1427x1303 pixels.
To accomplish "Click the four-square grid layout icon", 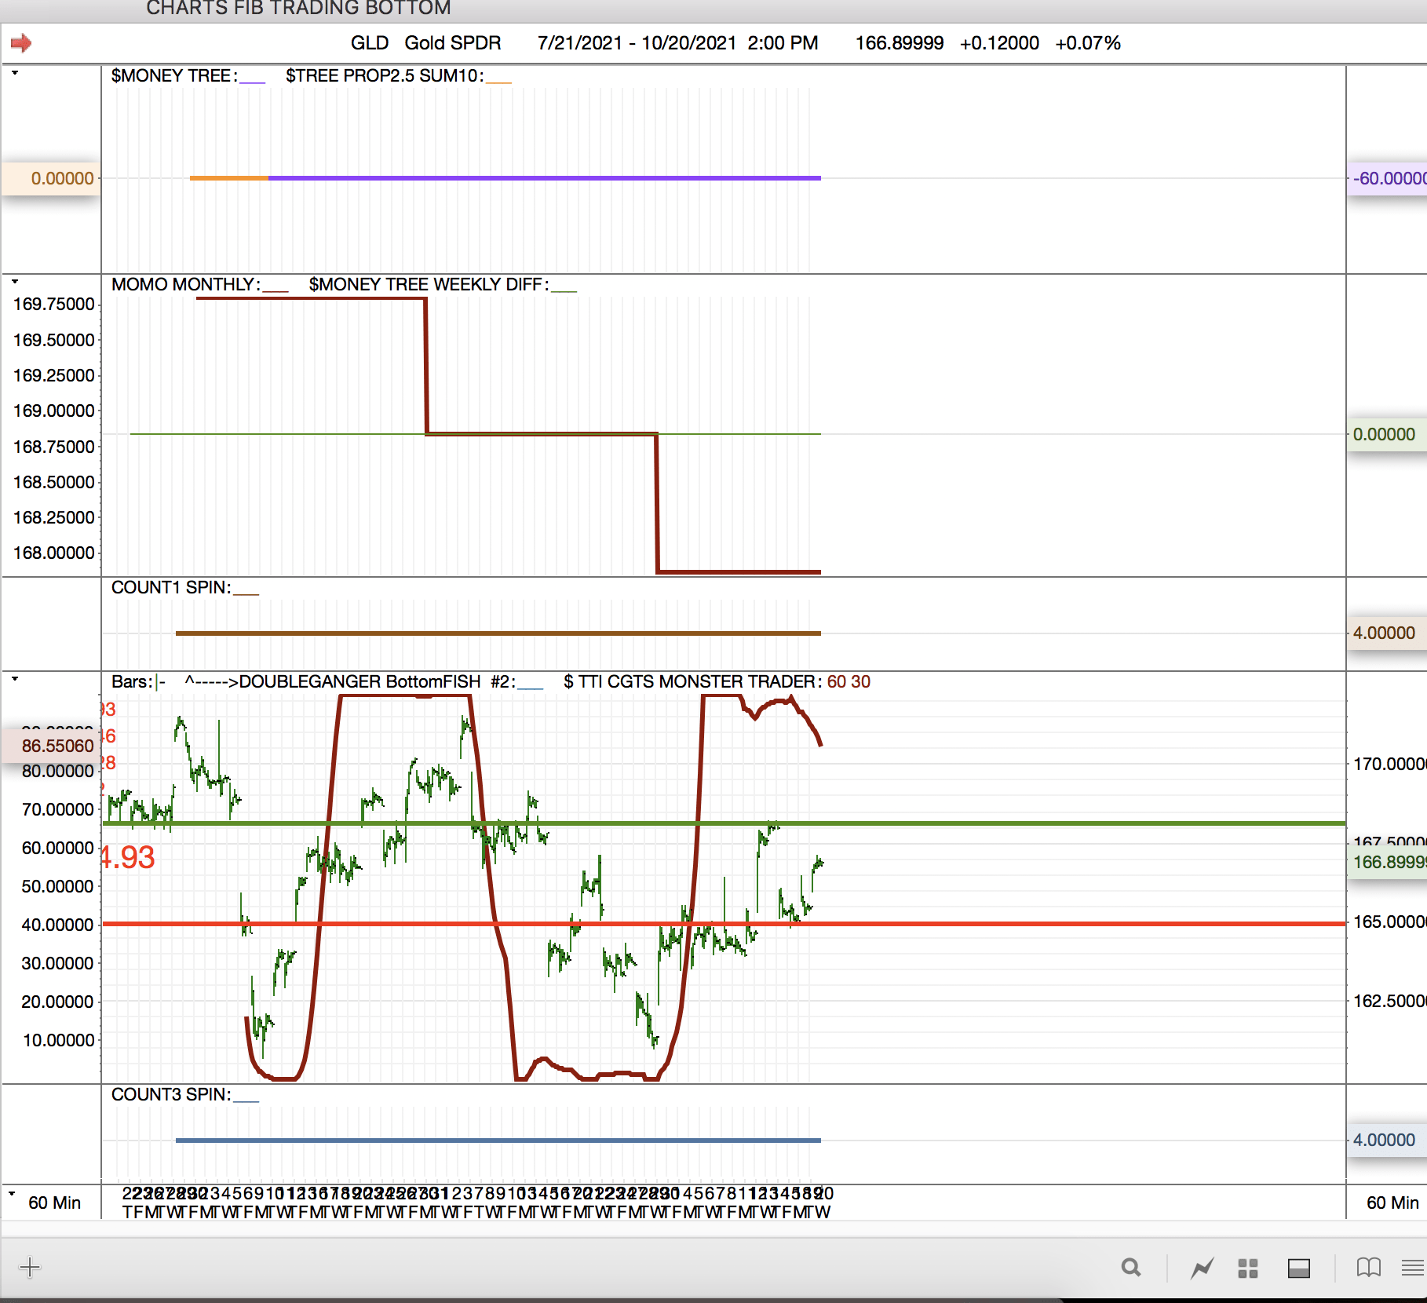I will coord(1247,1268).
